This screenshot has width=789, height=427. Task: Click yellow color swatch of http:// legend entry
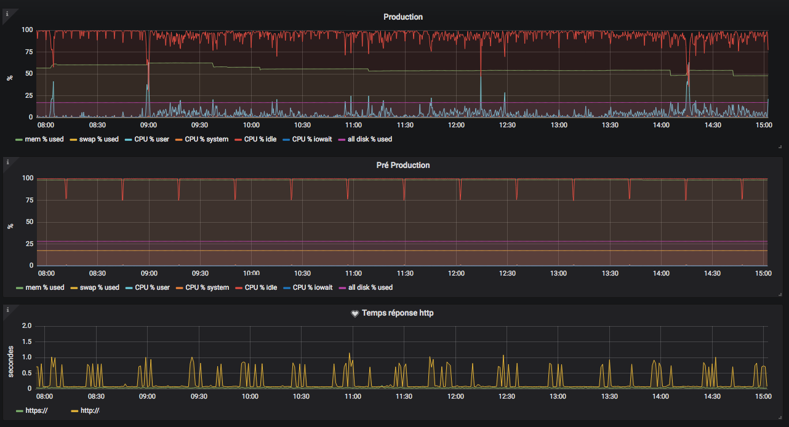75,411
